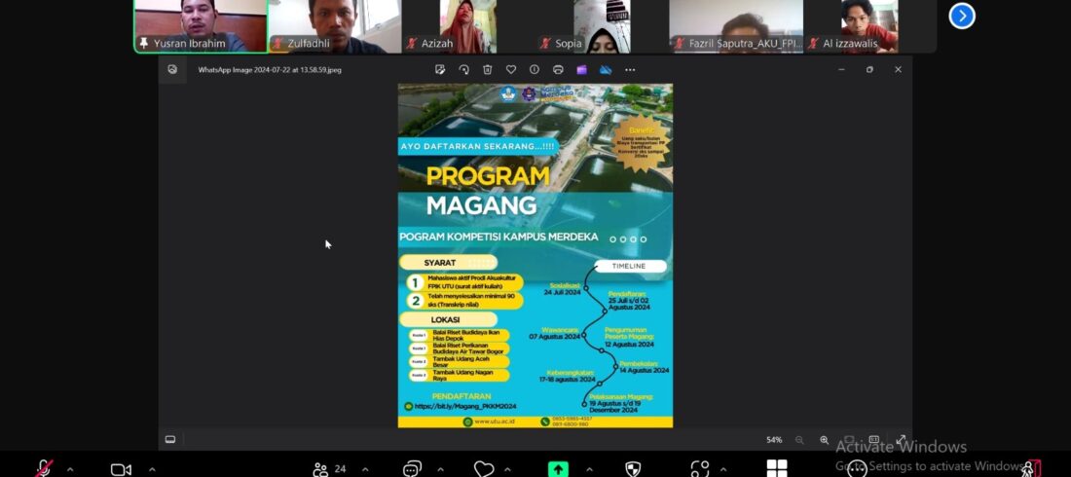Open the Chat panel icon

tap(412, 469)
